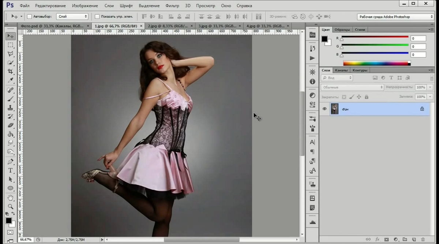Toggle type layer filter T icon
This screenshot has height=244, width=439.
pyautogui.click(x=391, y=78)
